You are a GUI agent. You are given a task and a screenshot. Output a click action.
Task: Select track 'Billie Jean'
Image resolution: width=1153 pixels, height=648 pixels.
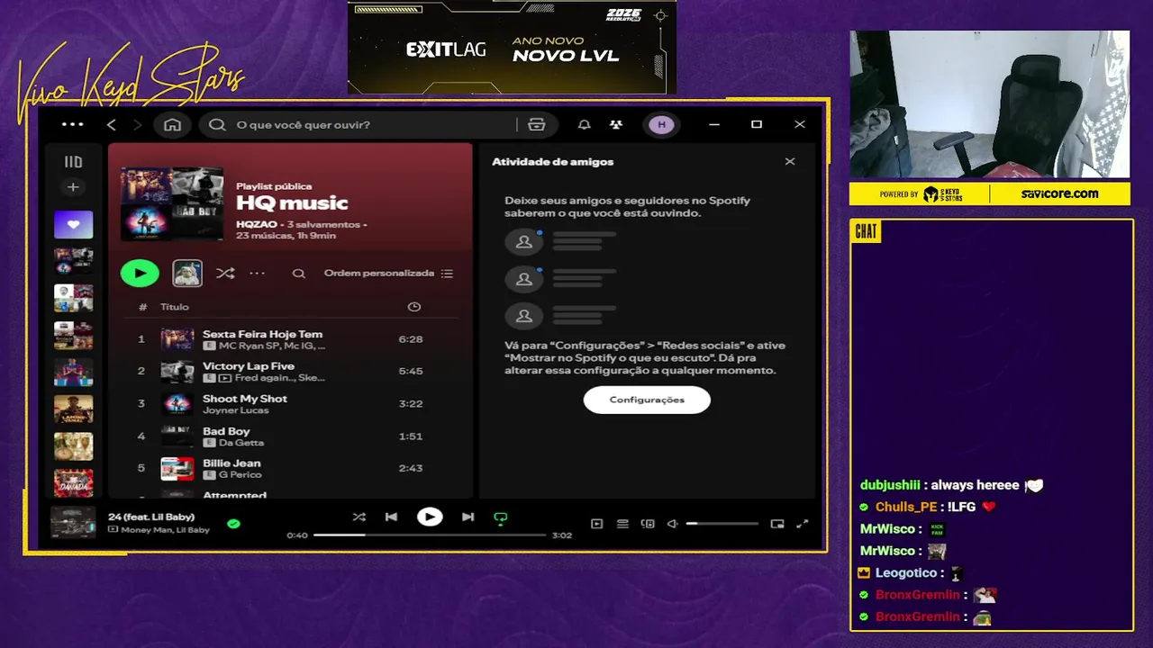[290, 468]
